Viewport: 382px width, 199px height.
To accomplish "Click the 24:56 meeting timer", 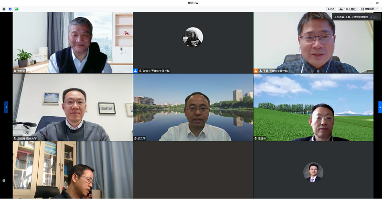I will 330,9.
